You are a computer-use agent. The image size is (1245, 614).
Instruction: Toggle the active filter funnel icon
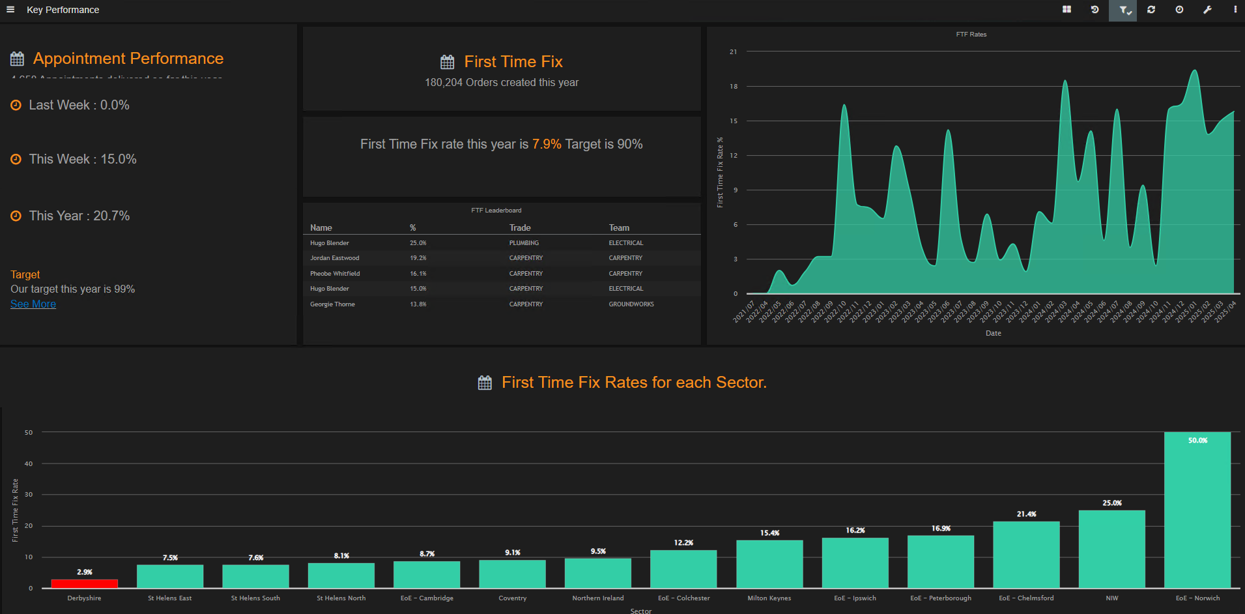pos(1123,10)
